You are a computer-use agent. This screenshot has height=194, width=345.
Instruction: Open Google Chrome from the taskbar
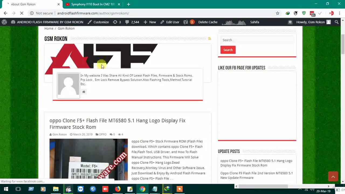pos(143,189)
